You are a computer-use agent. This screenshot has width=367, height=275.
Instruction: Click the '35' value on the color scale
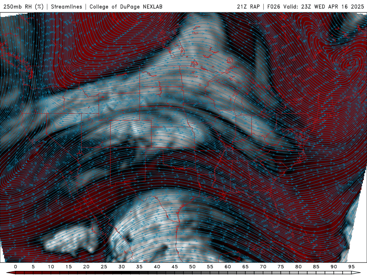pos(139,267)
